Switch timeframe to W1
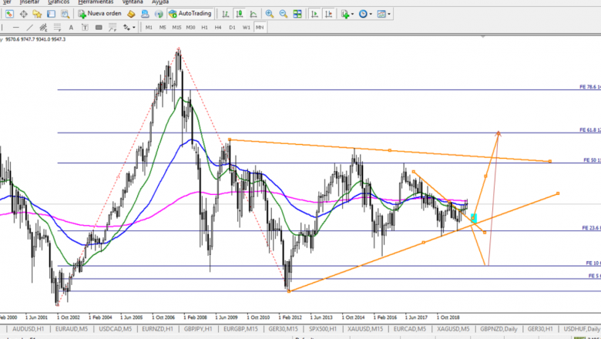 (x=246, y=28)
